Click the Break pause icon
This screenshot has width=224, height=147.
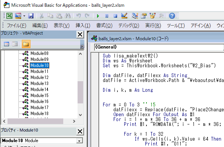click(x=107, y=16)
